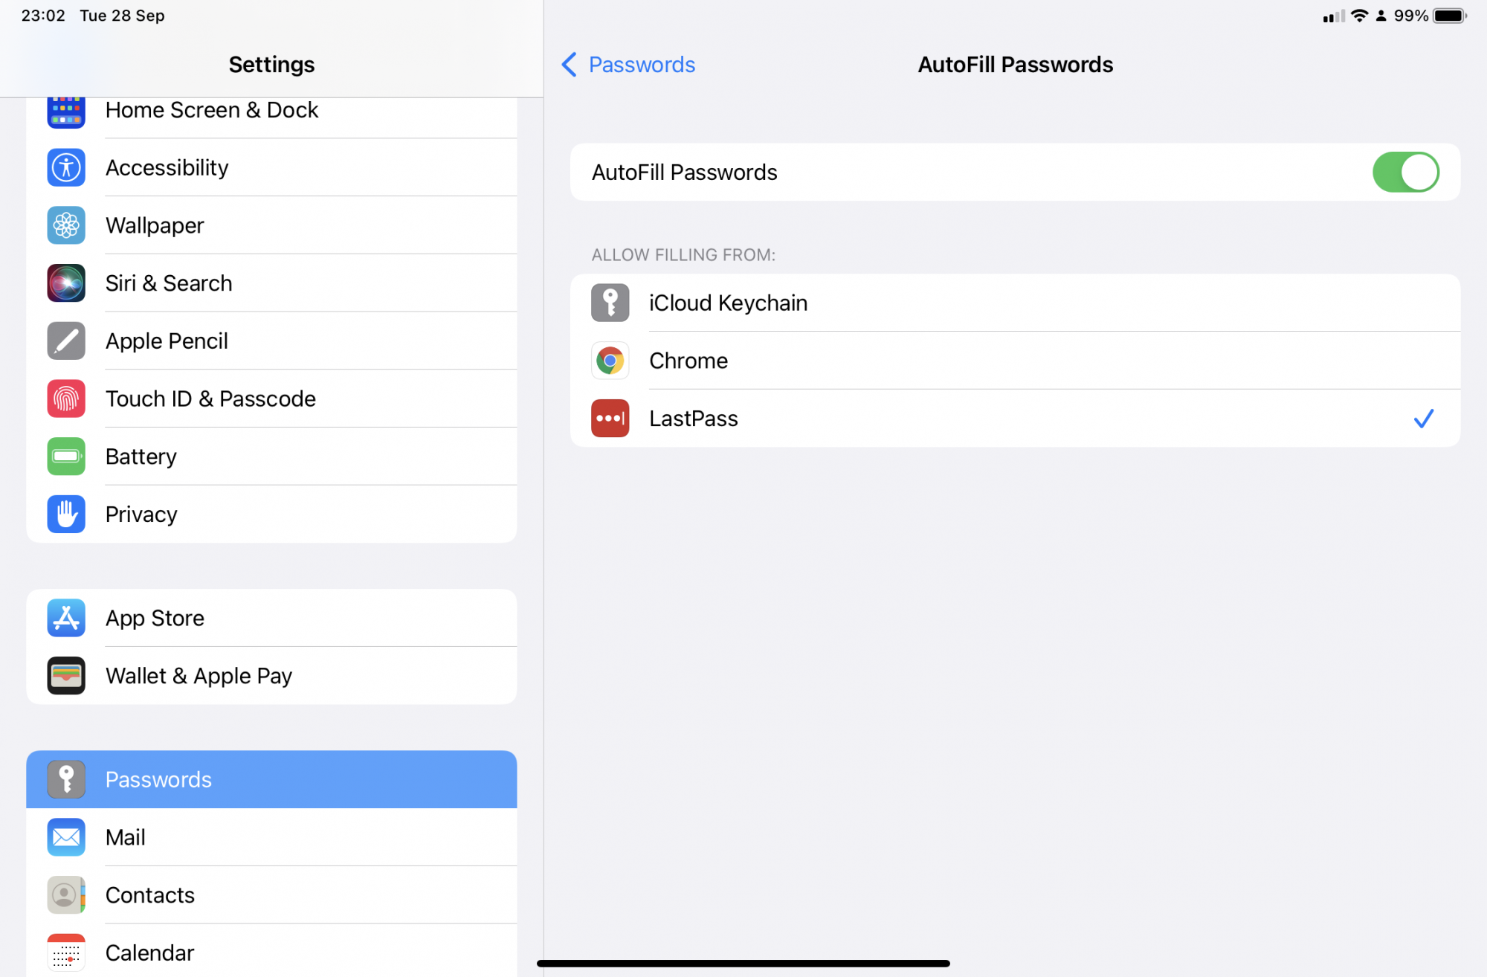Select the Apple Pencil icon
The width and height of the screenshot is (1487, 977).
point(66,341)
